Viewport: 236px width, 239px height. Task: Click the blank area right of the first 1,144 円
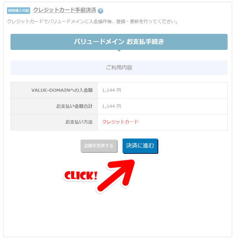click(174, 90)
